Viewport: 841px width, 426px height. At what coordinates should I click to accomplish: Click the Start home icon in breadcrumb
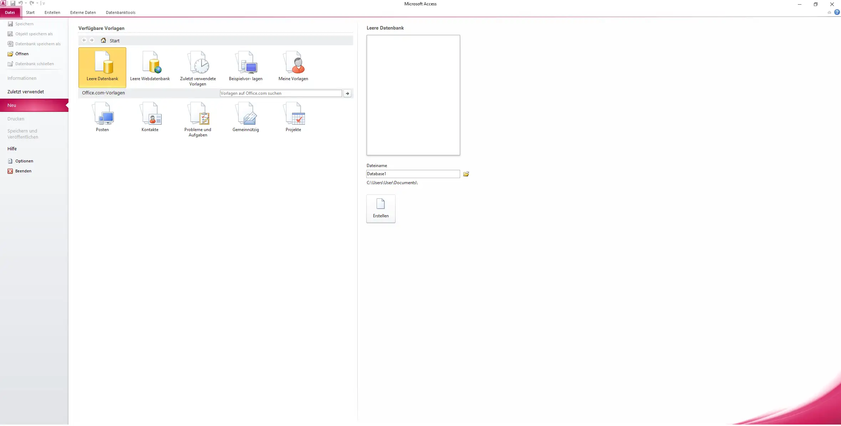pos(103,41)
